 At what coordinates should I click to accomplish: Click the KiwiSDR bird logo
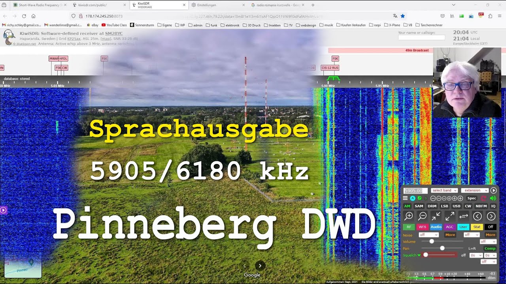tap(9, 37)
